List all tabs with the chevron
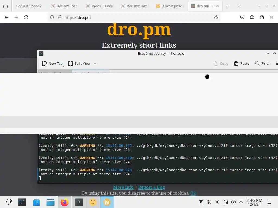Screen dimensions: 278x208 239,6
